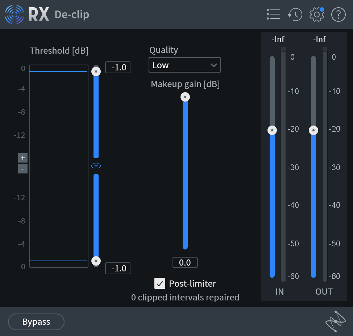353x336 pixels.
Task: Click the help question mark icon
Action: 338,15
